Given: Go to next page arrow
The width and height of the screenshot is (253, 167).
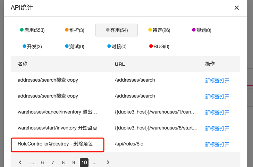Looking at the screenshot, I should tap(108, 162).
